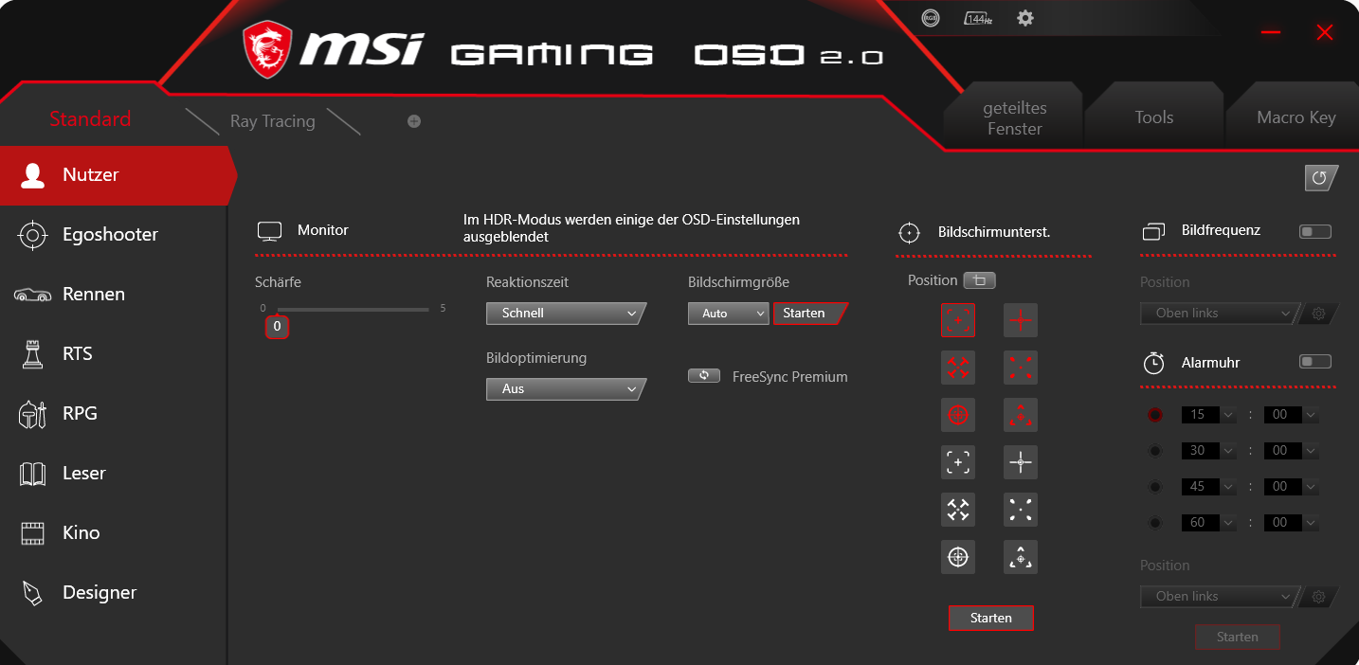Screen dimensions: 1359x665
Task: Select the RPG mode
Action: point(113,414)
